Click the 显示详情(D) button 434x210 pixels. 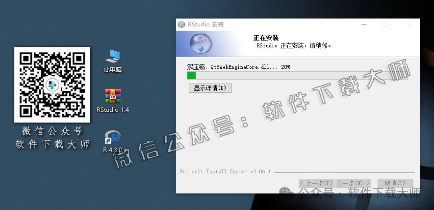(x=210, y=88)
